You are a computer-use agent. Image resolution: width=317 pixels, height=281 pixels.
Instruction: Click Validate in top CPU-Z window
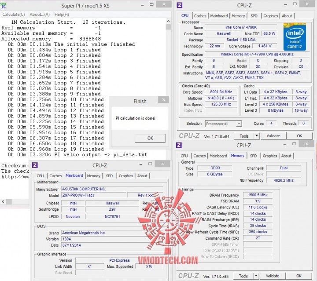click(273, 136)
